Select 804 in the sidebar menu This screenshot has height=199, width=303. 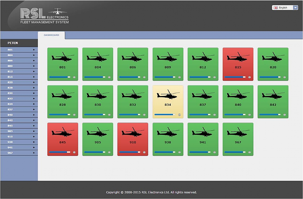19,55
